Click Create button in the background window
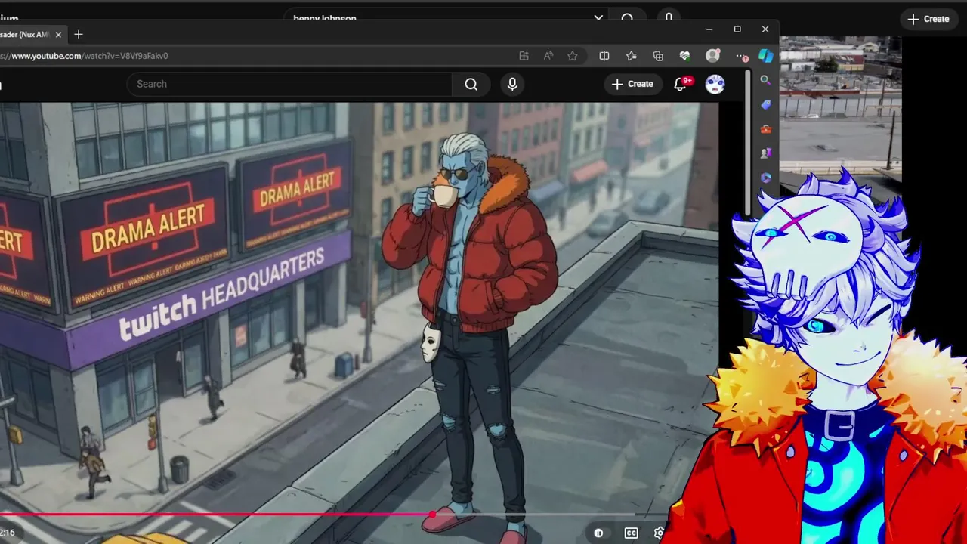The image size is (967, 544). coord(928,19)
